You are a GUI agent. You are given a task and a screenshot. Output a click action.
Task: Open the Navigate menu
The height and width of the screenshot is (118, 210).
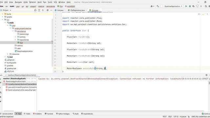point(18,2)
